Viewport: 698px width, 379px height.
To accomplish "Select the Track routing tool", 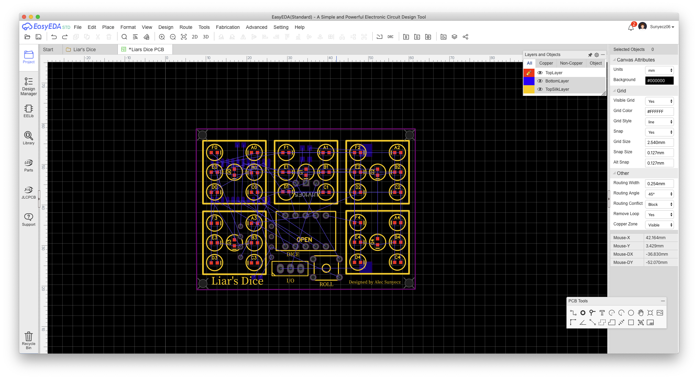I will [573, 313].
